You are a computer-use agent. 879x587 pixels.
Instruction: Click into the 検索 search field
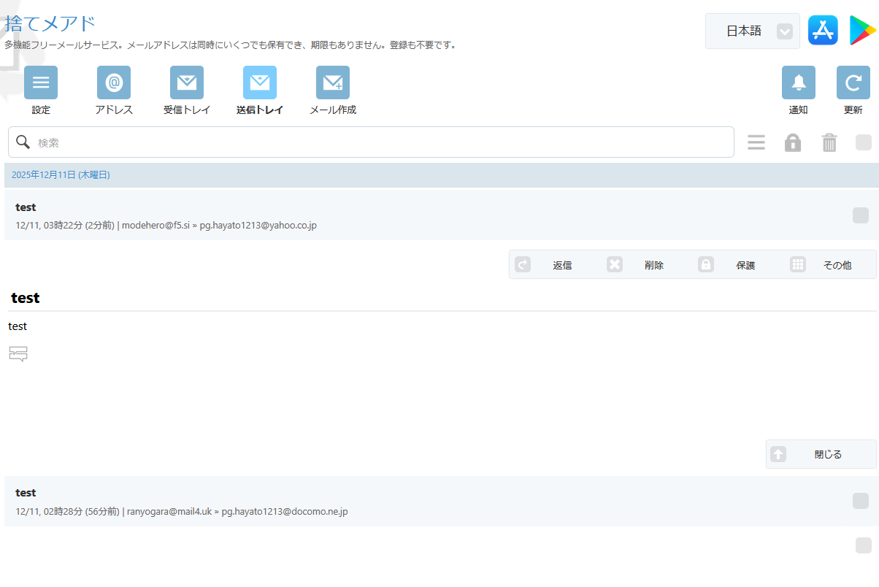(x=380, y=142)
